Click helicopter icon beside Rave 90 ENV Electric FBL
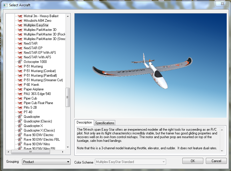Viewport: 231px width, 171px height. [20, 140]
